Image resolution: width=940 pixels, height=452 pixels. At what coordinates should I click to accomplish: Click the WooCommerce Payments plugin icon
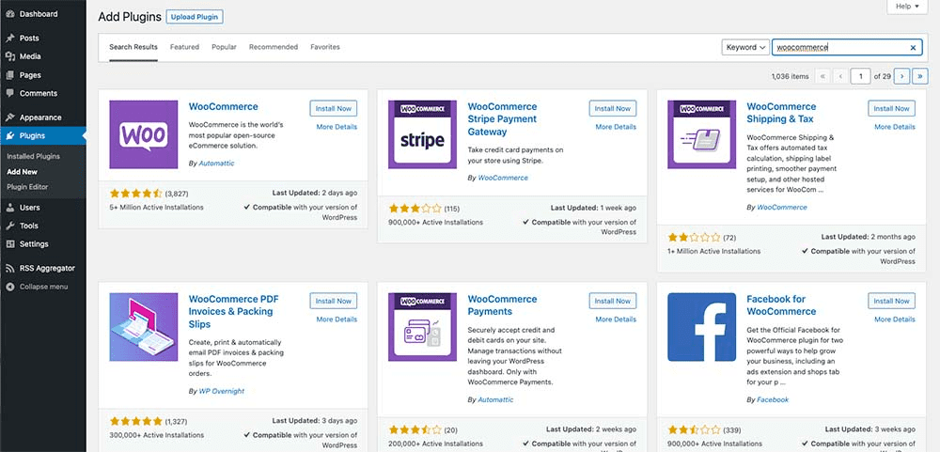[x=423, y=327]
